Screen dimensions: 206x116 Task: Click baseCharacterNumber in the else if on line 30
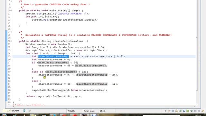click(61, 72)
